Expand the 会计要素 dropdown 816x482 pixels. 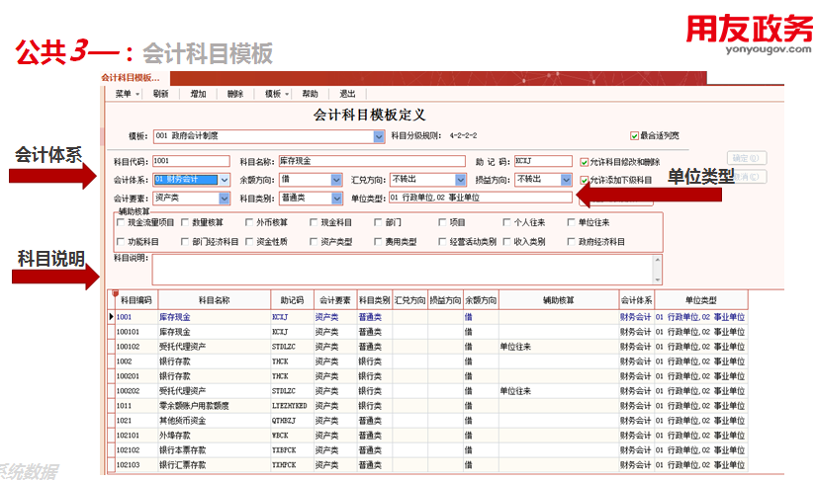click(225, 199)
